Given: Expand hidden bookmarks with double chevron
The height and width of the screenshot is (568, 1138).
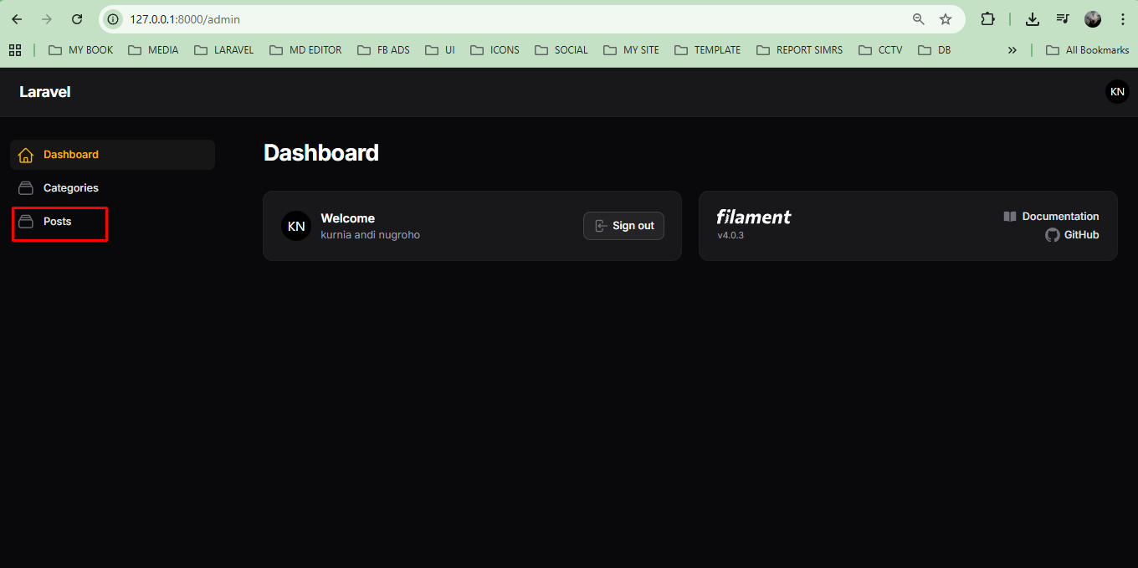Looking at the screenshot, I should 1012,50.
